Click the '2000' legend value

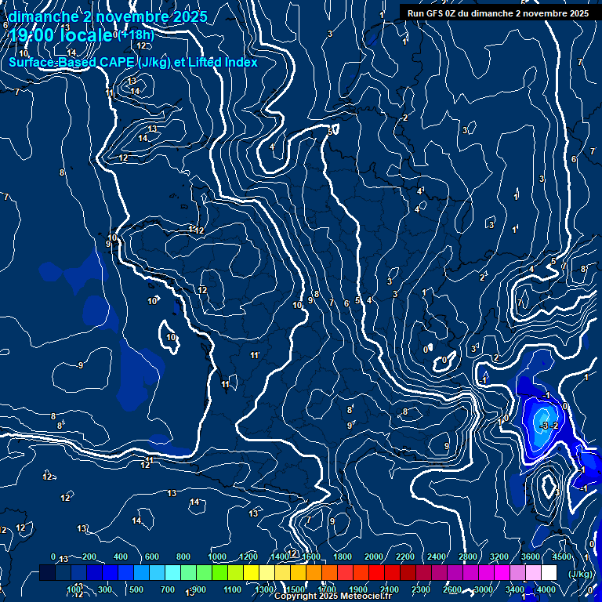[374, 557]
